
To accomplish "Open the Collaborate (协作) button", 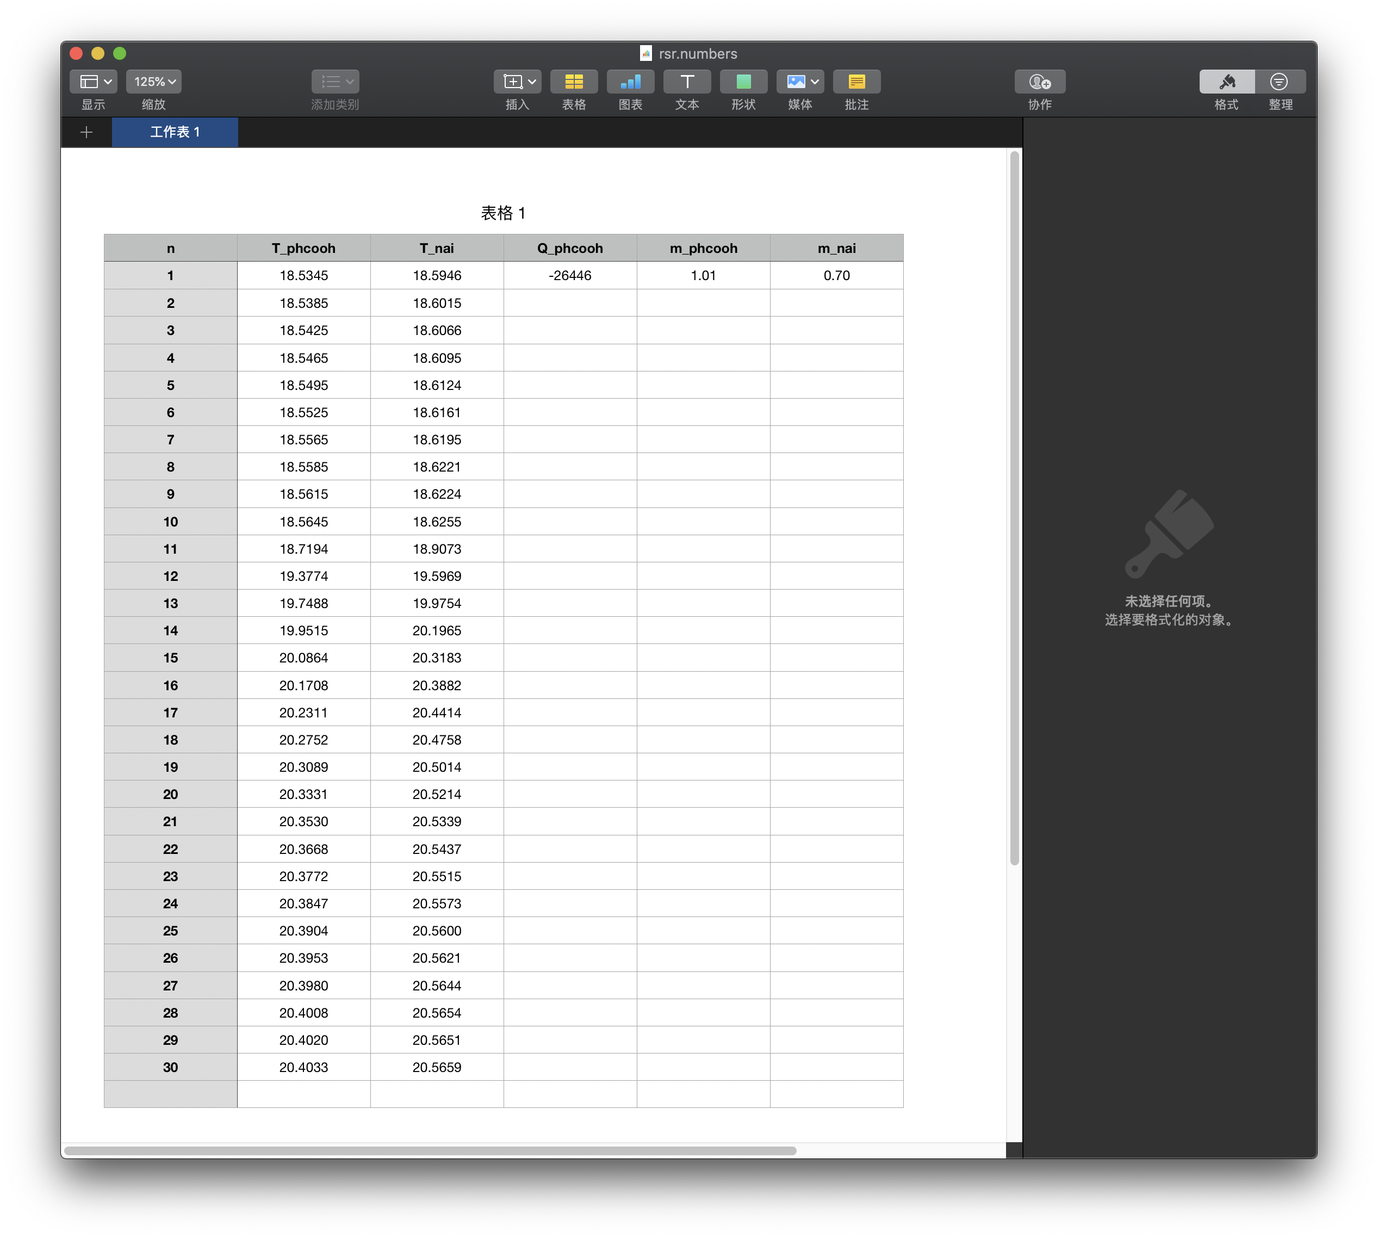I will point(1039,82).
